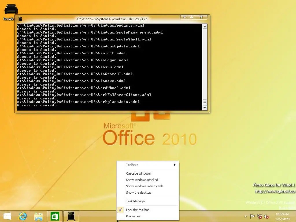Click the network status tray icon

(x=260, y=216)
